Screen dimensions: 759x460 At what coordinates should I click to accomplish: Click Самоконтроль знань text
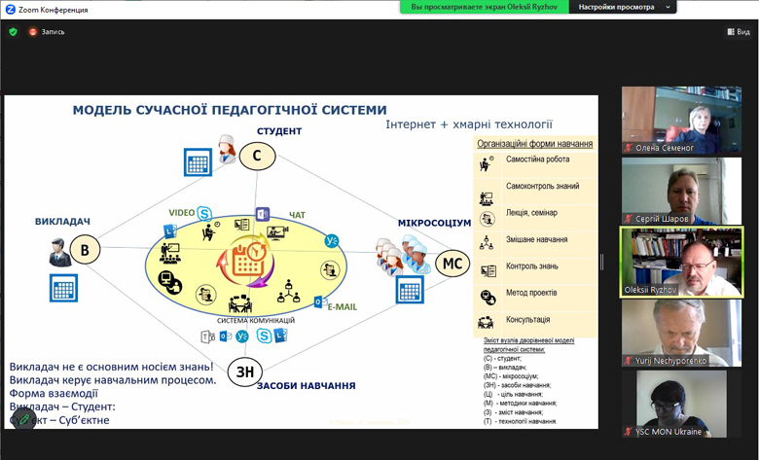(x=543, y=186)
